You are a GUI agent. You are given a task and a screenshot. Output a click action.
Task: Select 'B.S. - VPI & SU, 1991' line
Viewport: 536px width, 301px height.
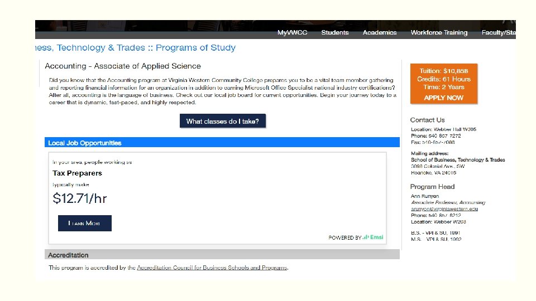tap(435, 233)
